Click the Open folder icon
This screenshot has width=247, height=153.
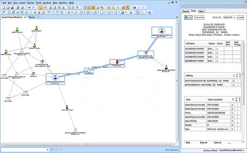click(x=8, y=8)
